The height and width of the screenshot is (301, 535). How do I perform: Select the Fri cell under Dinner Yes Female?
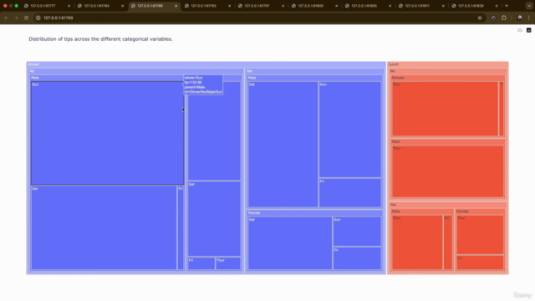[357, 258]
